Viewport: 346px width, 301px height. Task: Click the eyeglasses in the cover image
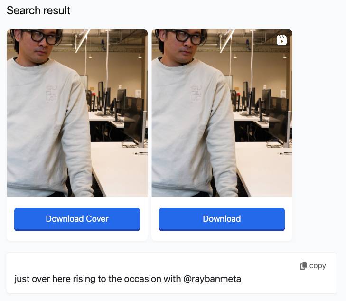click(x=43, y=36)
